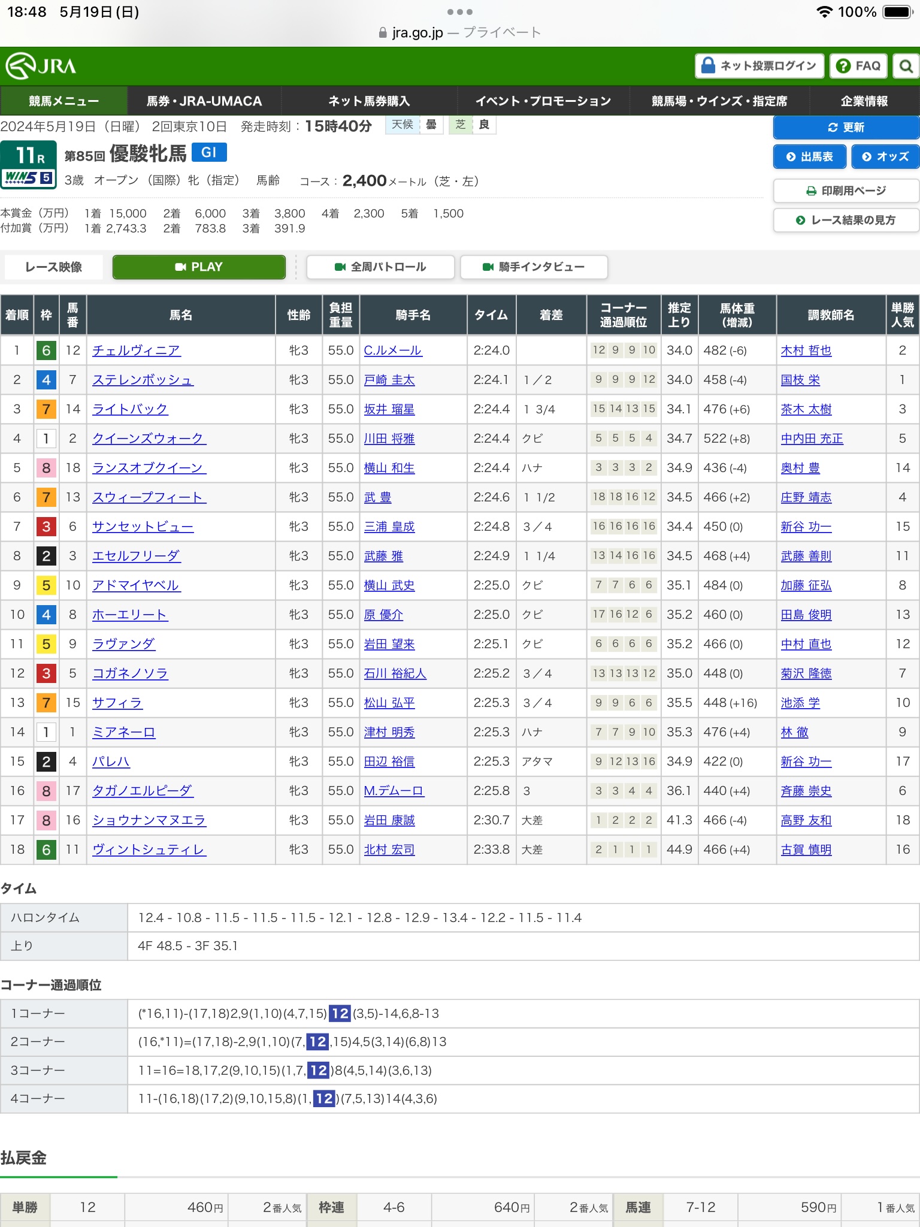The height and width of the screenshot is (1227, 920).
Task: Open ネット投票ログイン
Action: [x=759, y=66]
